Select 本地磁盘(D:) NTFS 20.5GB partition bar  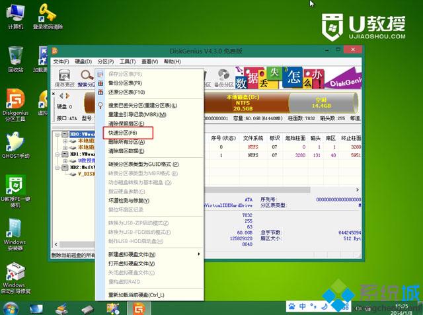(245, 102)
